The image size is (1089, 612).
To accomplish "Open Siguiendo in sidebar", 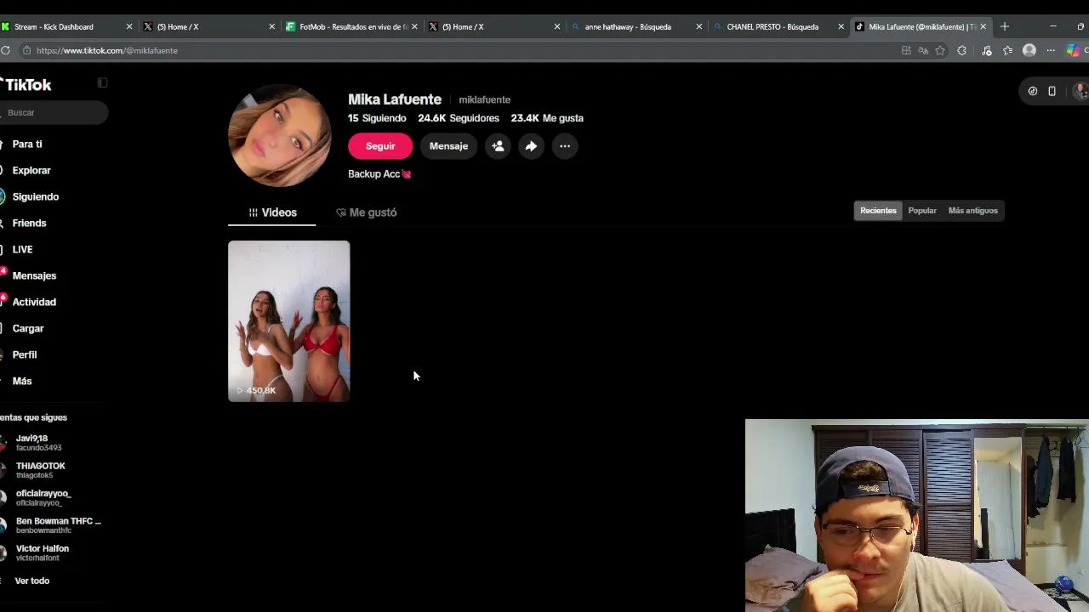I will click(36, 197).
